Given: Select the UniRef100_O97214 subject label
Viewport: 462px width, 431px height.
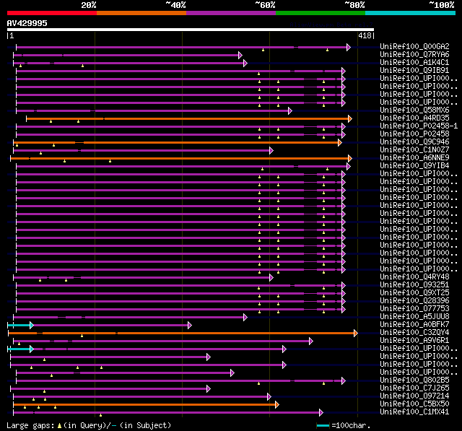Looking at the screenshot, I should click(414, 396).
